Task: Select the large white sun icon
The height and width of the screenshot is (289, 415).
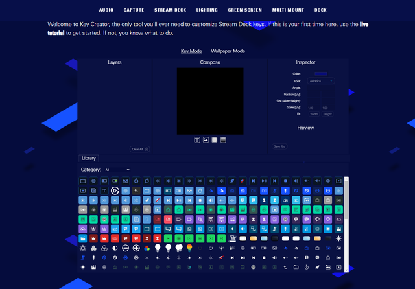Action: (338, 238)
